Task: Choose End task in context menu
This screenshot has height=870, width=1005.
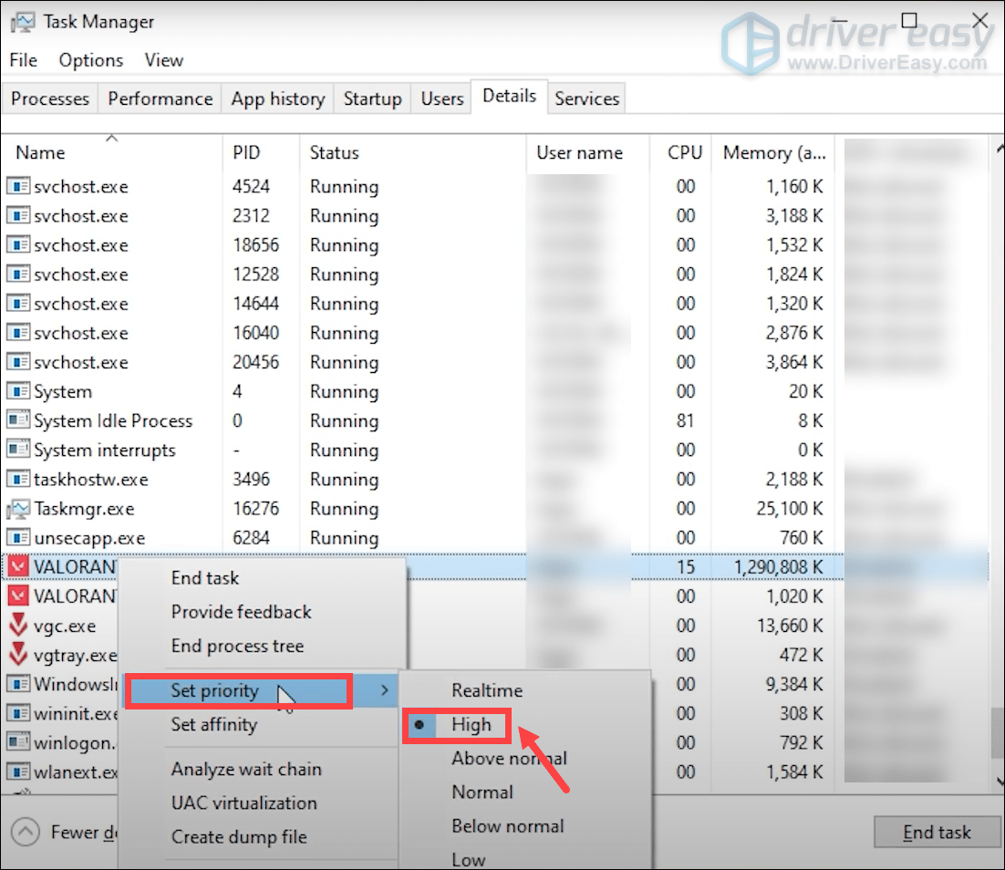Action: tap(205, 578)
